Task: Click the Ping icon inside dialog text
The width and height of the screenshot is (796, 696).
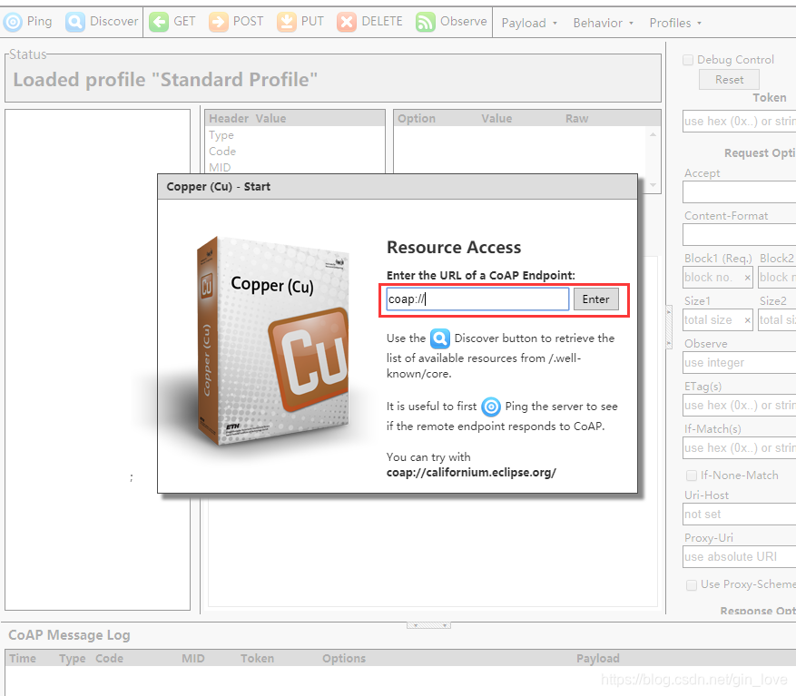Action: tap(491, 407)
